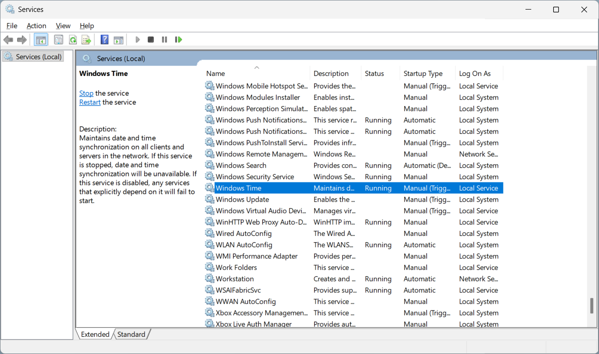Toggle Show/Hide Console Tree toolbar icon
Screen dimensions: 599x354
pyautogui.click(x=41, y=40)
